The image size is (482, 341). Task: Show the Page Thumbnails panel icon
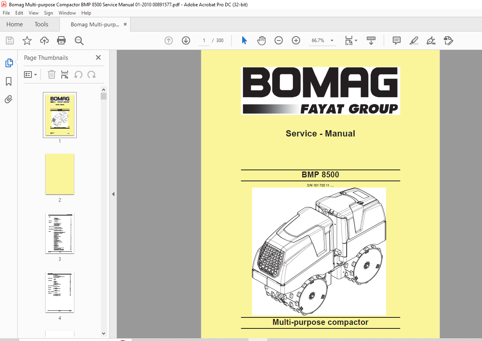9,63
